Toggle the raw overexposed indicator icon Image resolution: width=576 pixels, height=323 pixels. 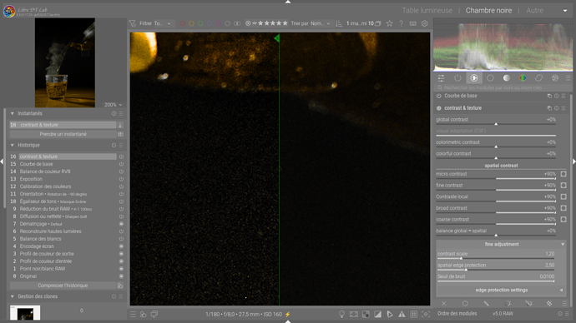point(366,314)
